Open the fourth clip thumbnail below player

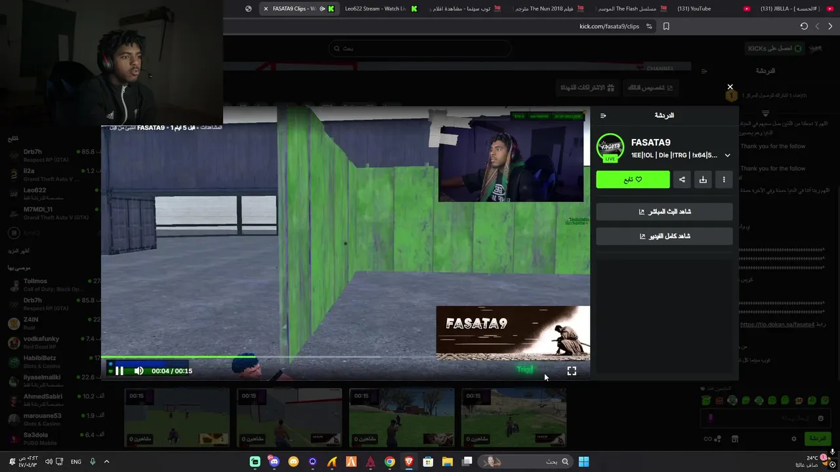pyautogui.click(x=514, y=418)
